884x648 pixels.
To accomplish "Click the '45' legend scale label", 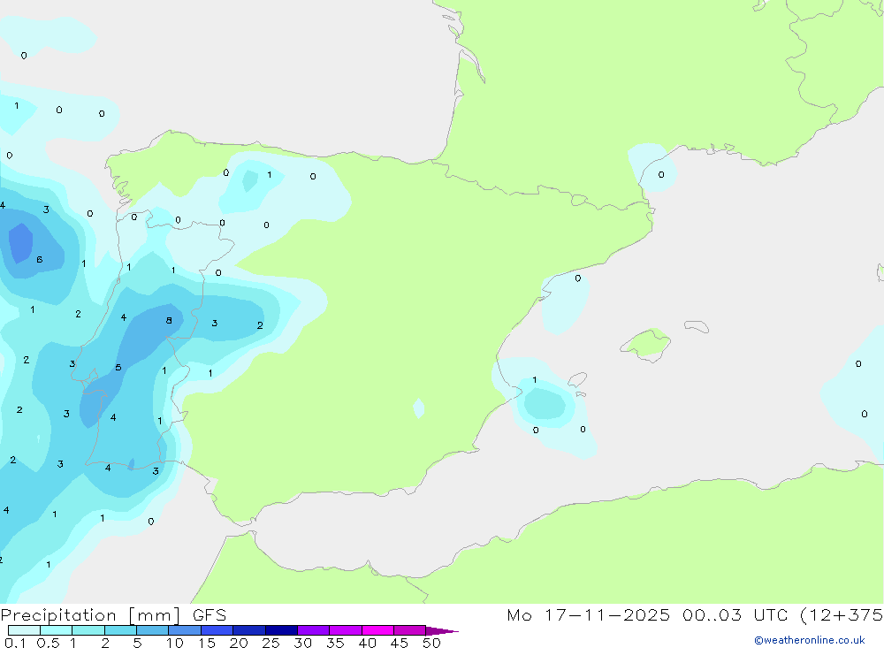I will pyautogui.click(x=400, y=643).
